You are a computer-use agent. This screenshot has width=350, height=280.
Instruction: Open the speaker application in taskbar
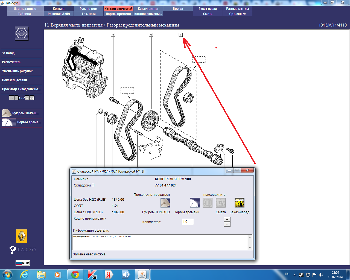click(x=126, y=275)
